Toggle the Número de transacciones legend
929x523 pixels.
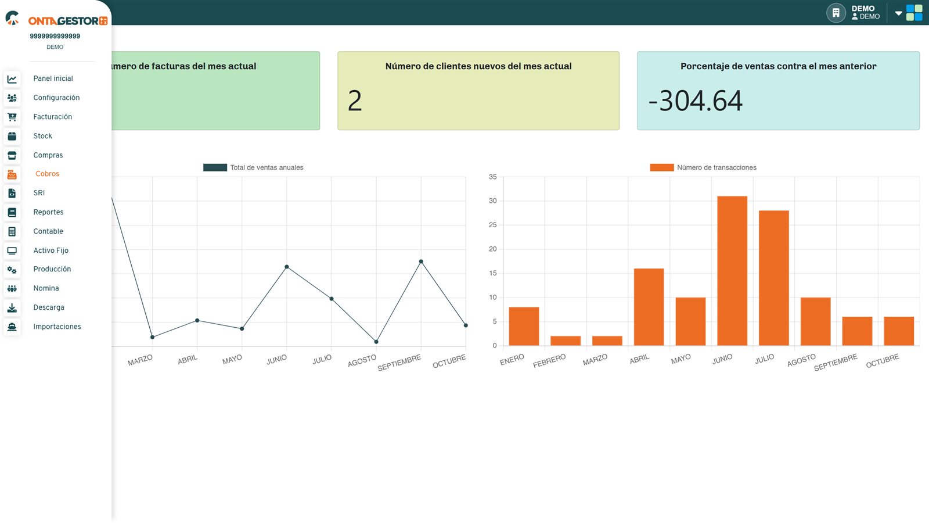click(x=703, y=167)
